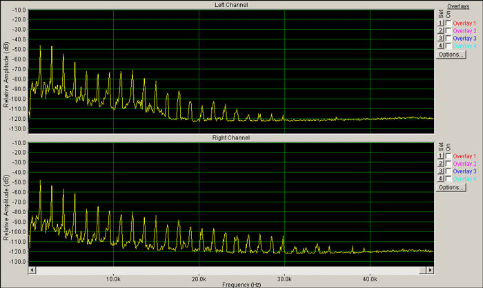The height and width of the screenshot is (288, 483).
Task: Open Options for Left Channel overlays
Action: pos(451,55)
